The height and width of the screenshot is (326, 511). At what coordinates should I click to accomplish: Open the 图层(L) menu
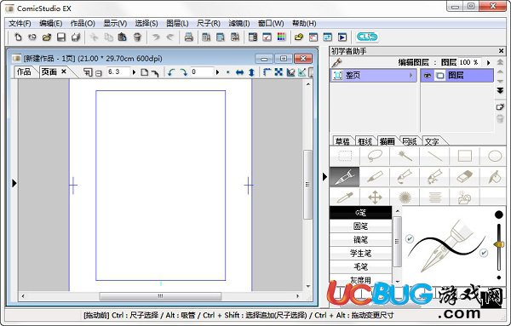[177, 24]
